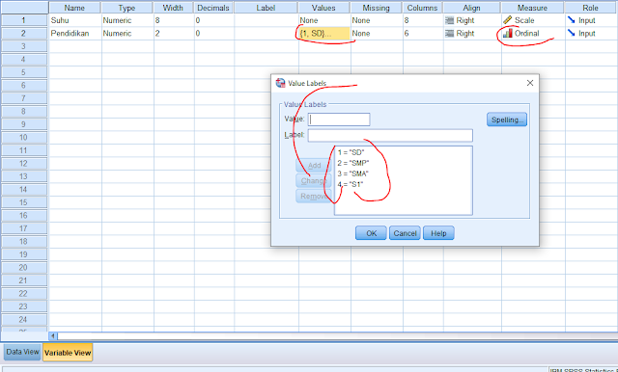Click the {1, SD}... Values cell

(324, 34)
